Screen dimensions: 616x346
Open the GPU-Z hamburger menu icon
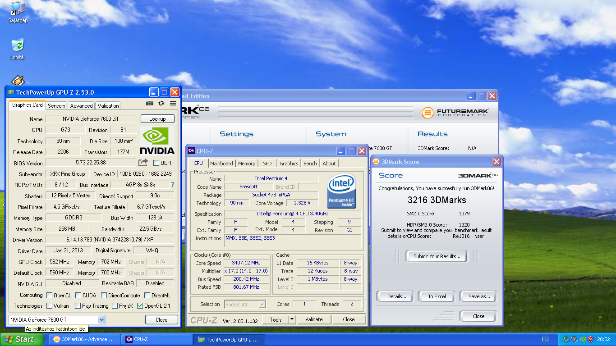(x=173, y=103)
